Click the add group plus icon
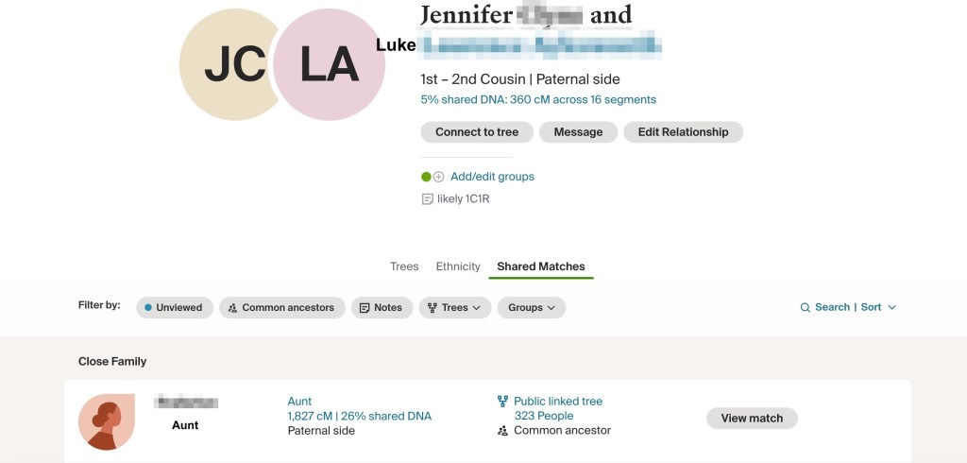The width and height of the screenshot is (967, 463). (x=438, y=177)
